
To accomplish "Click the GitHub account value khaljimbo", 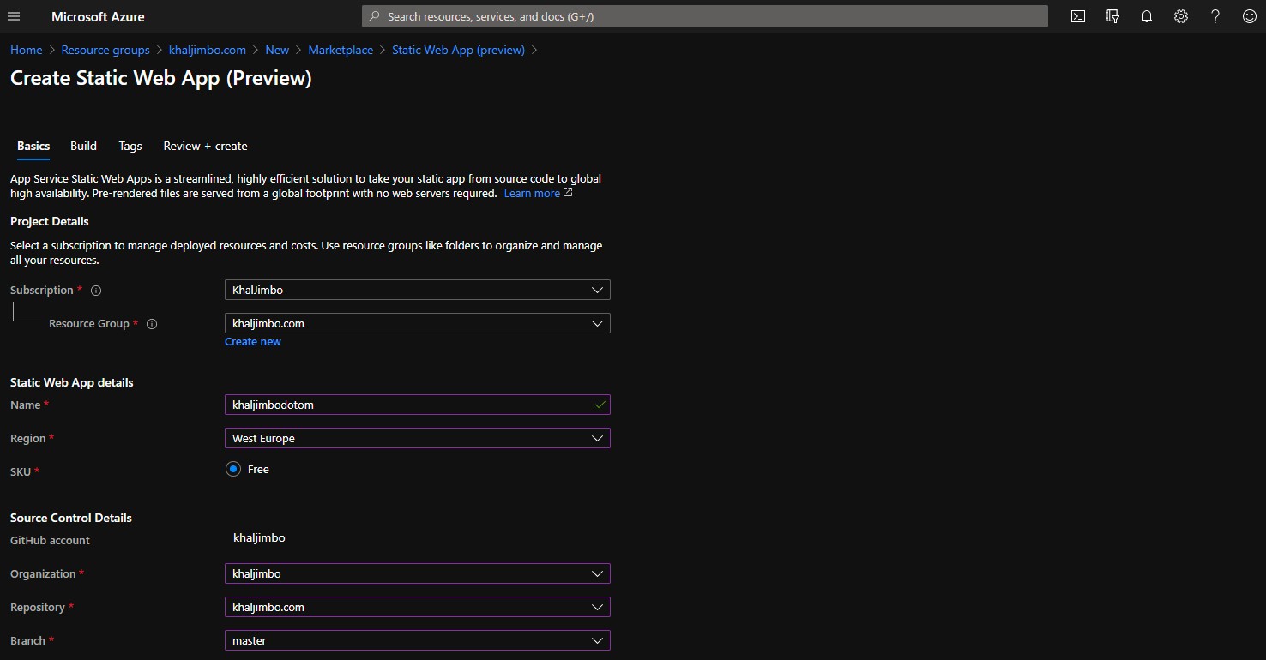I will [x=259, y=537].
